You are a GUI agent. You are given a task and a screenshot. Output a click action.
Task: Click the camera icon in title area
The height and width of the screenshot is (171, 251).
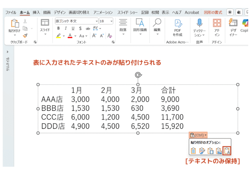click(239, 12)
